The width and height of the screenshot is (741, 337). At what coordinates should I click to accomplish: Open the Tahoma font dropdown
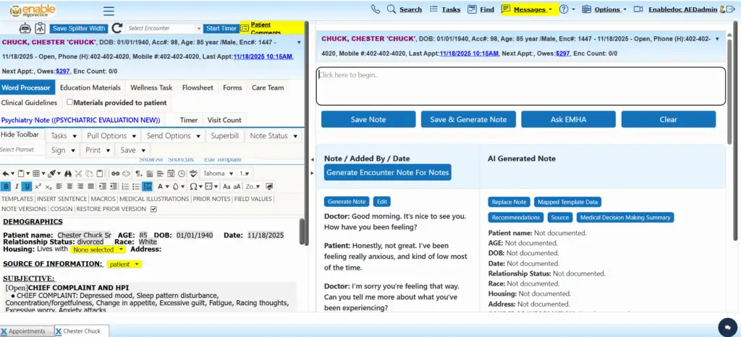[218, 174]
